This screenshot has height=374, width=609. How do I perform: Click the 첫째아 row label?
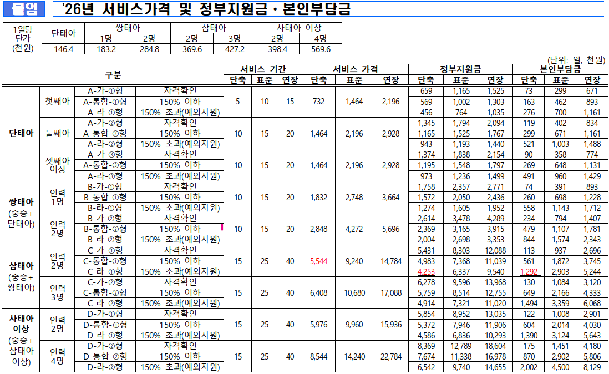click(57, 102)
